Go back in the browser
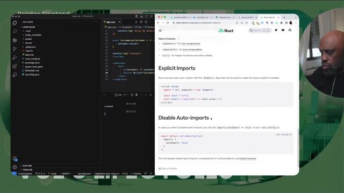 click(158, 23)
